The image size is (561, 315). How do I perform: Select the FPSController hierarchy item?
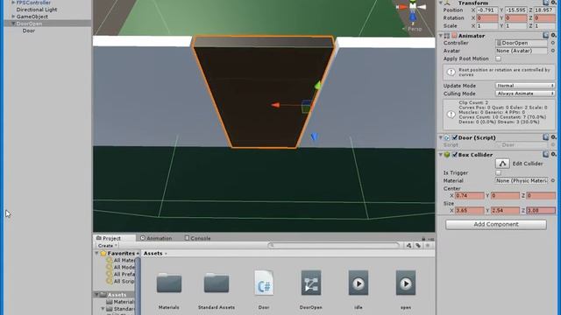(x=33, y=3)
